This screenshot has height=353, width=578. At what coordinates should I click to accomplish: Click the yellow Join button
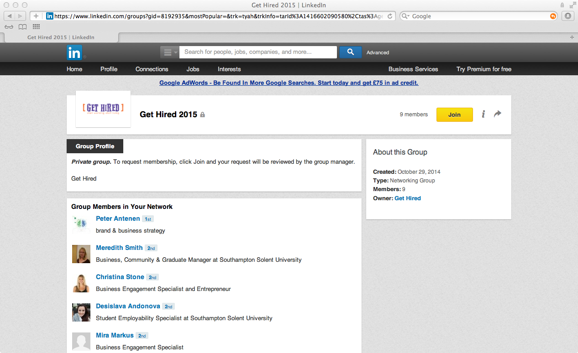(454, 114)
